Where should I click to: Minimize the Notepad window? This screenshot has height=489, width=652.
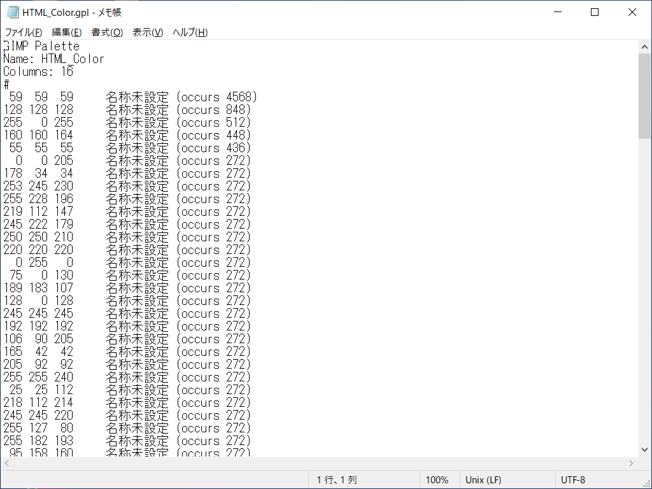click(558, 12)
